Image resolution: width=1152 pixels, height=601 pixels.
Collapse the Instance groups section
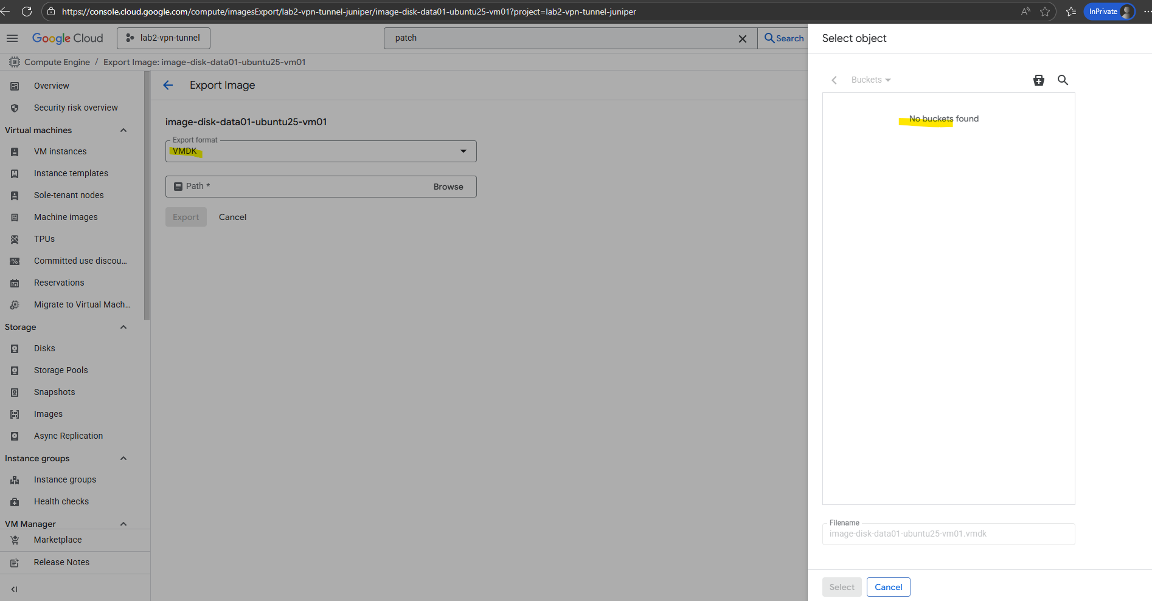123,458
